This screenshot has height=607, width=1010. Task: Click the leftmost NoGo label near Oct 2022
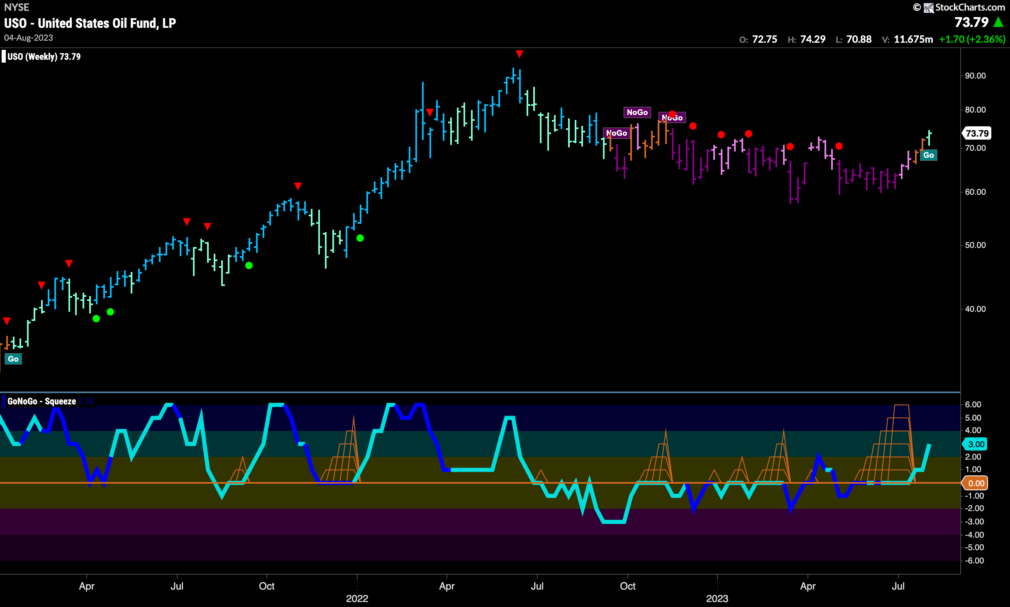click(x=616, y=133)
